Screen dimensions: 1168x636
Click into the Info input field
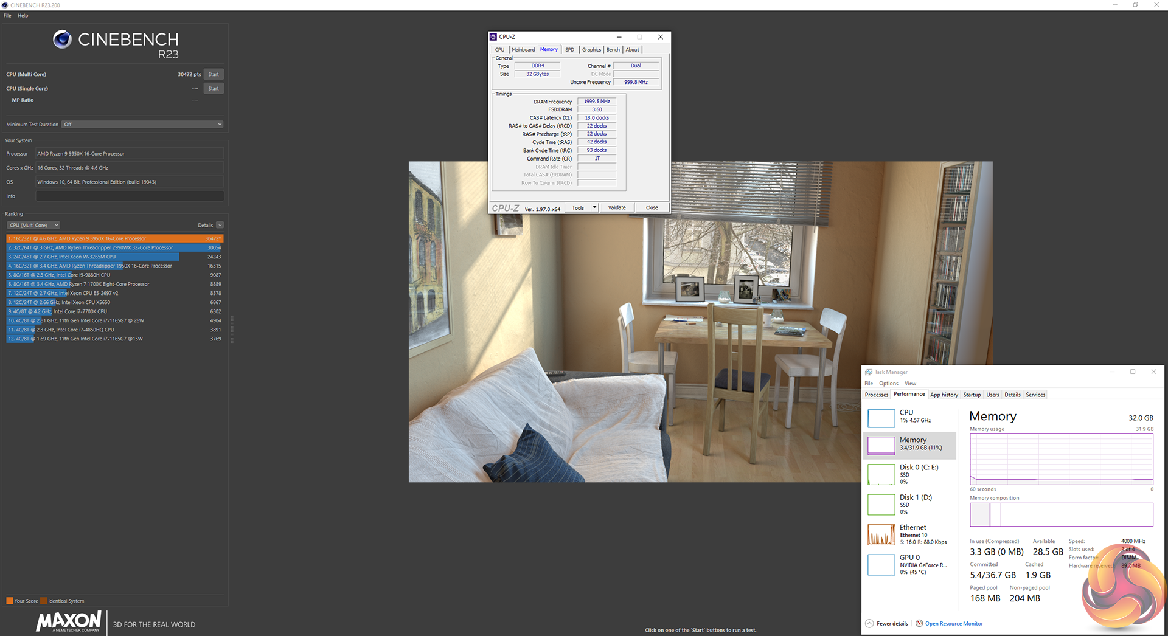pyautogui.click(x=130, y=196)
